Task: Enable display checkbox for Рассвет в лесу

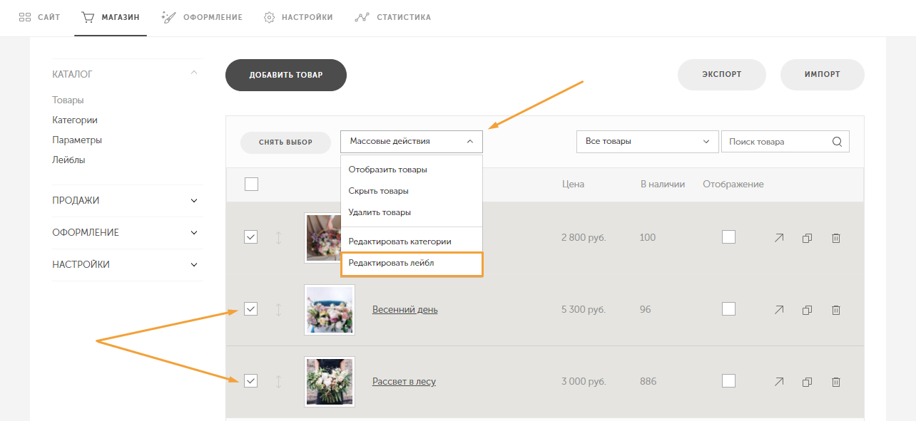Action: pos(728,380)
